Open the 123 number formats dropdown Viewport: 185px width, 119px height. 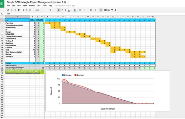tap(31, 10)
